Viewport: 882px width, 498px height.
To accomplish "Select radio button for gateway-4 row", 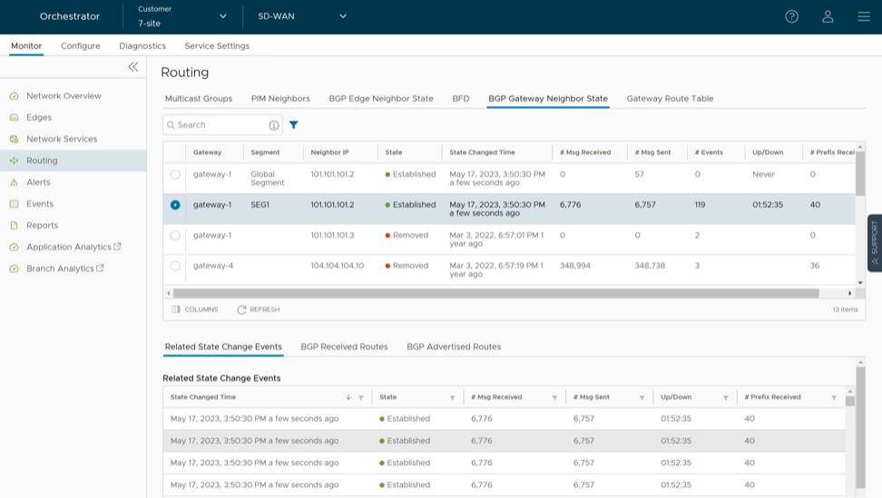I will point(175,266).
